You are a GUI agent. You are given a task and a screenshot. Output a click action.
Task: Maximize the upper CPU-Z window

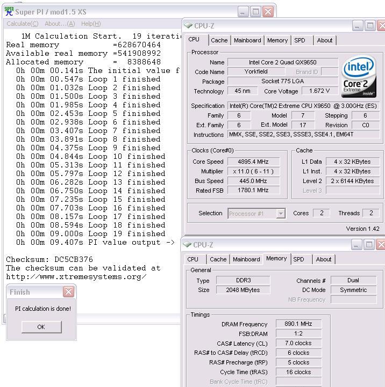(370, 26)
